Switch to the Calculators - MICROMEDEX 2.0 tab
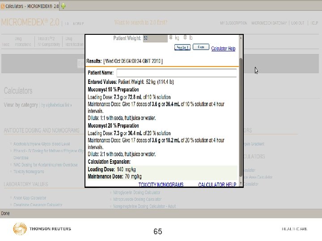The width and height of the screenshot is (322, 241). (x=30, y=6)
